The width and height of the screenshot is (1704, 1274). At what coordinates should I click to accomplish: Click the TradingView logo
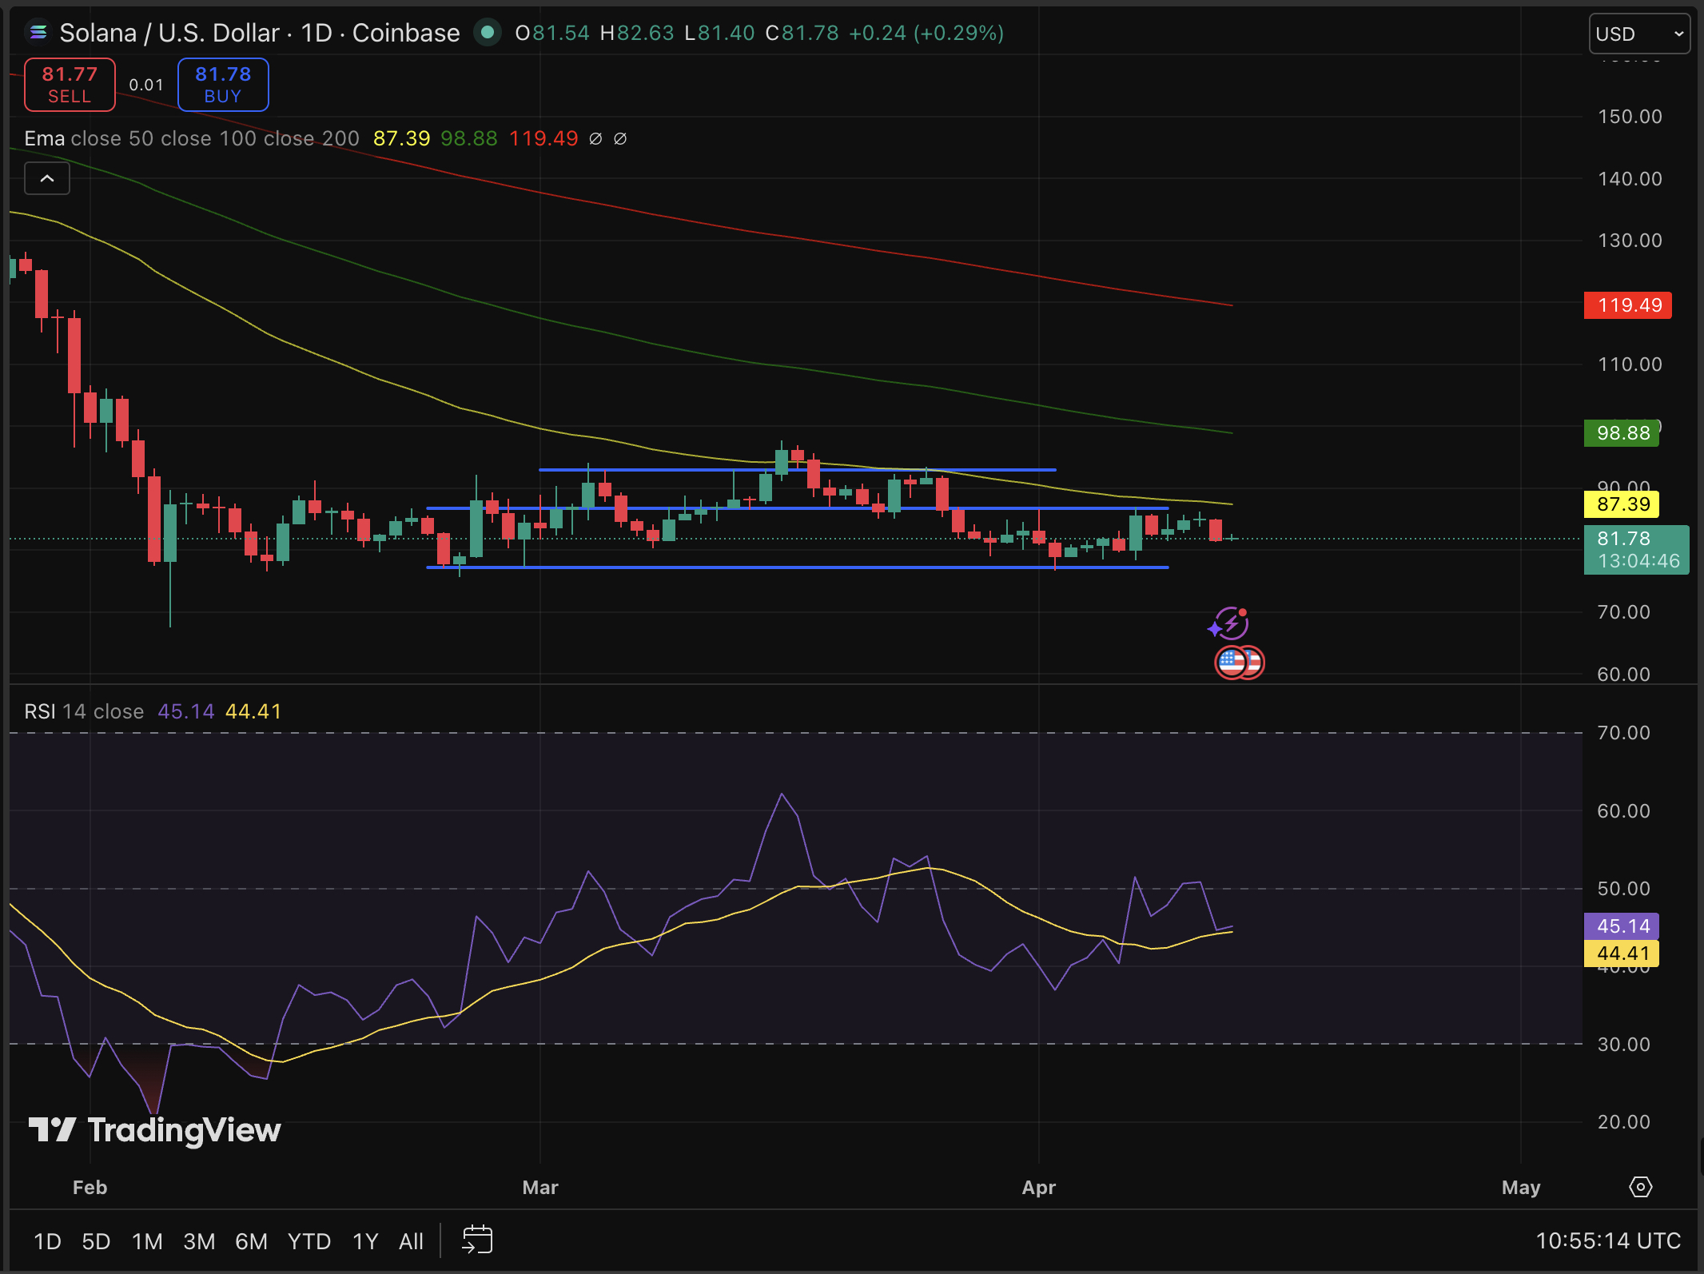click(x=154, y=1130)
